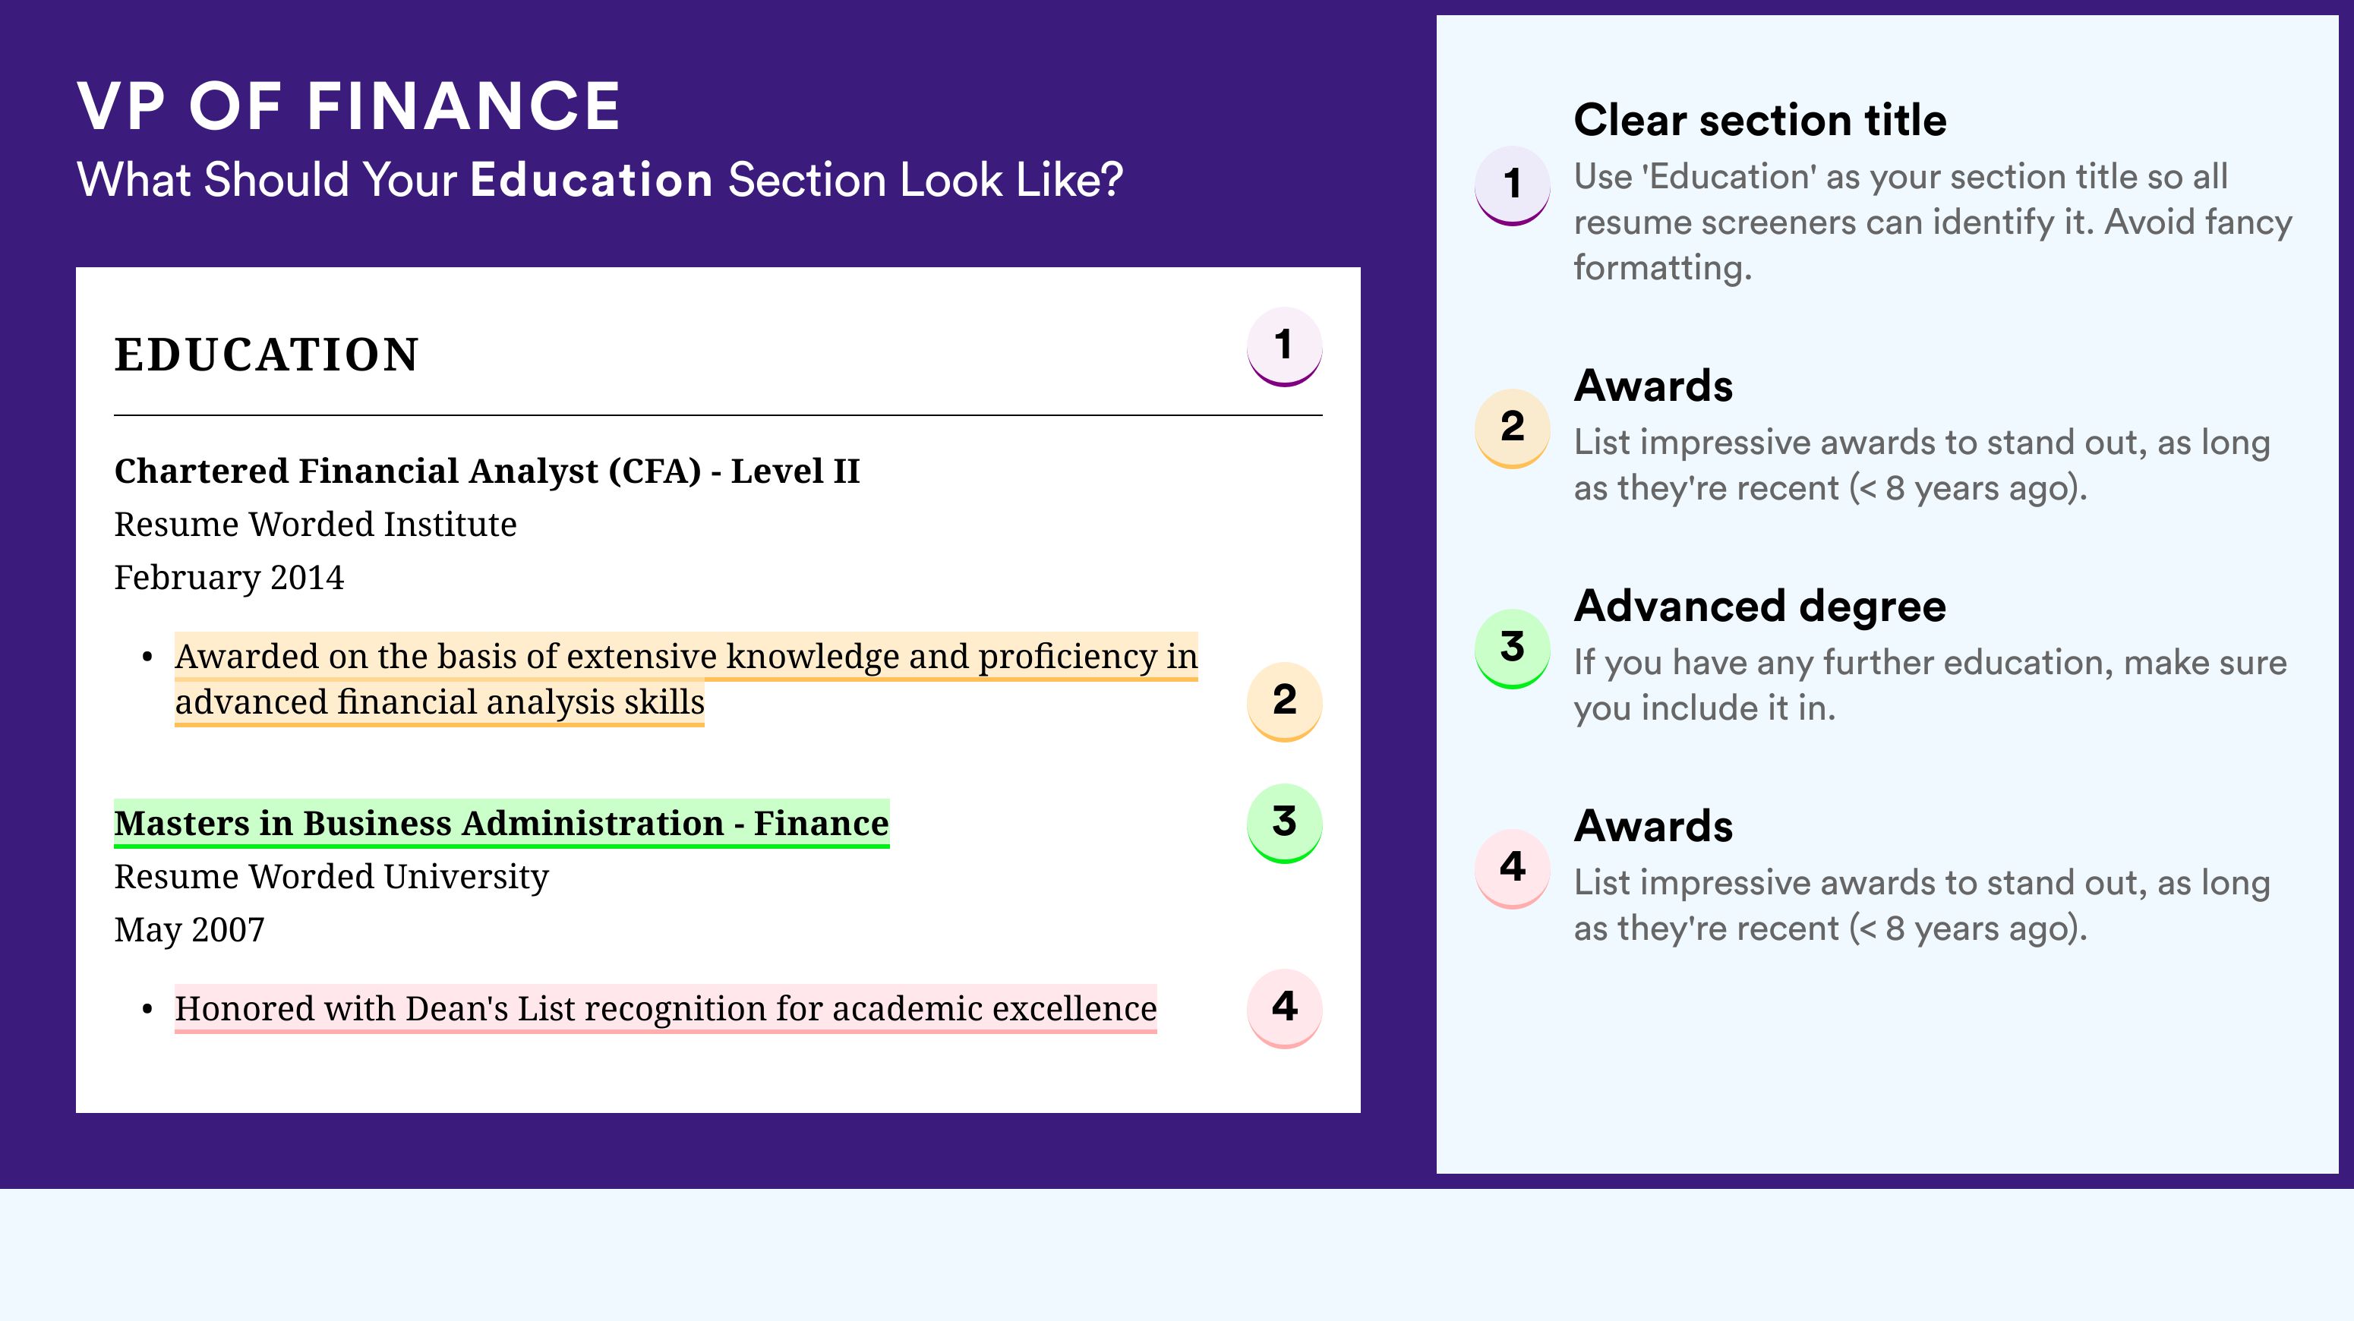
Task: Click Resume Worded Institute text
Action: click(x=315, y=525)
